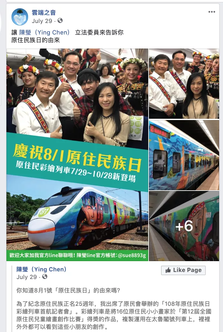Open the top post's July 29 timestamp
Screen dimensions: 223x332
(x=42, y=21)
